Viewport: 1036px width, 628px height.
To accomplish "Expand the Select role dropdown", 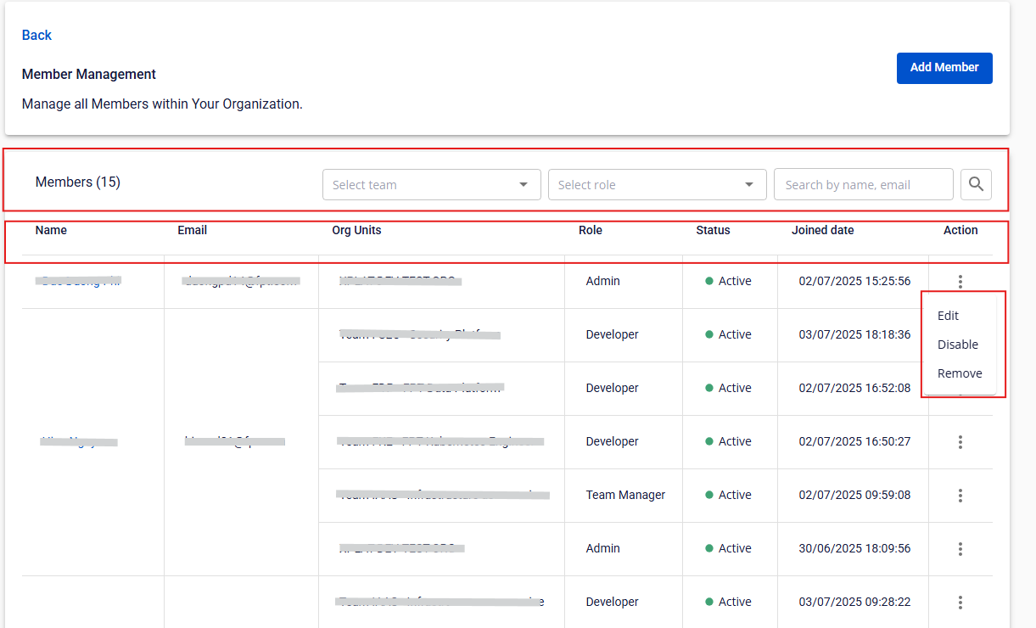I will pyautogui.click(x=657, y=185).
